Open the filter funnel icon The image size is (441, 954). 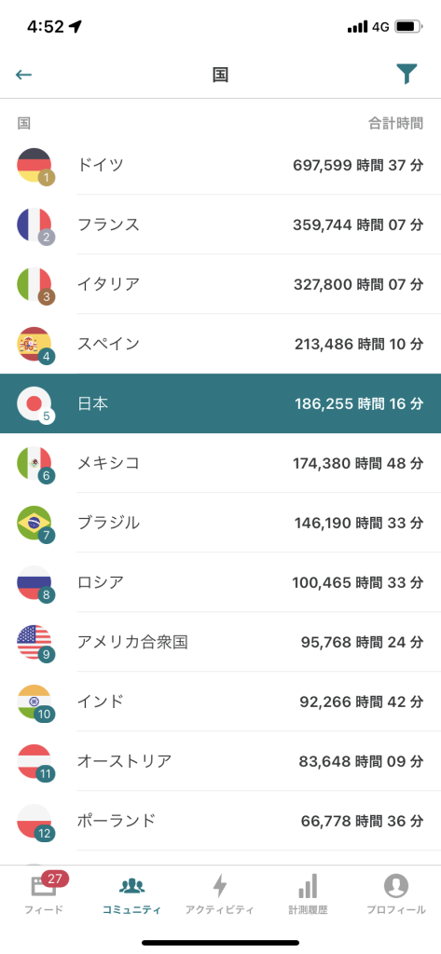click(407, 75)
